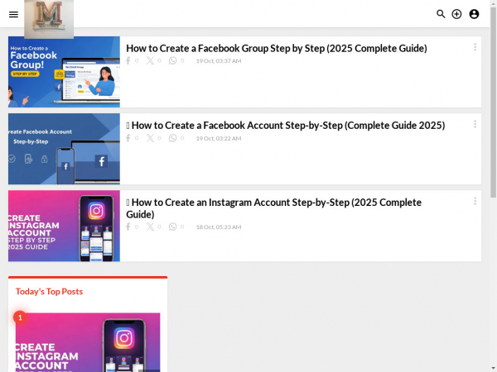Open the hamburger menu
The height and width of the screenshot is (372, 497).
click(x=13, y=14)
